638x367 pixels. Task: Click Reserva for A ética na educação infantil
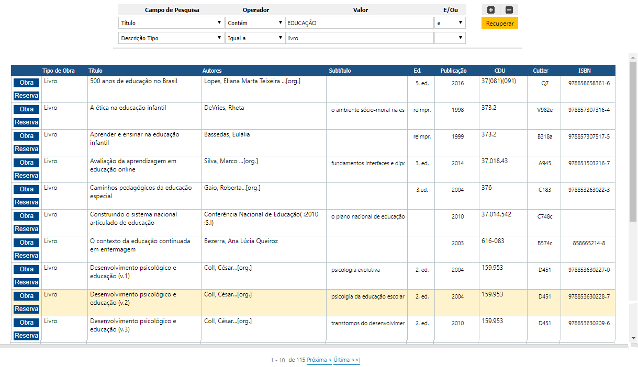point(26,122)
